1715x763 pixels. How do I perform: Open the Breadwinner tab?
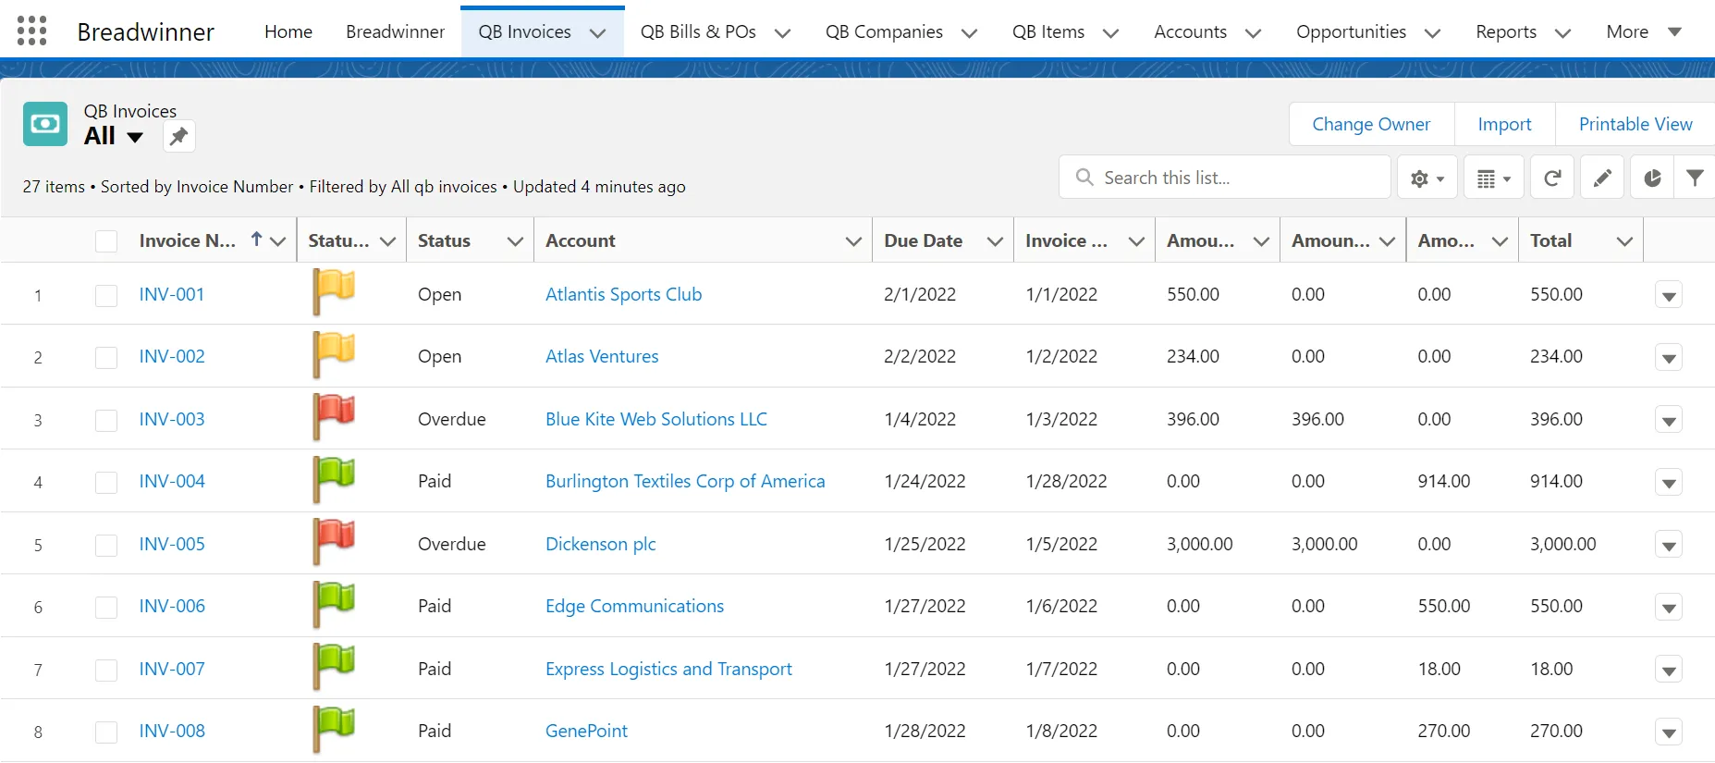[x=395, y=31]
